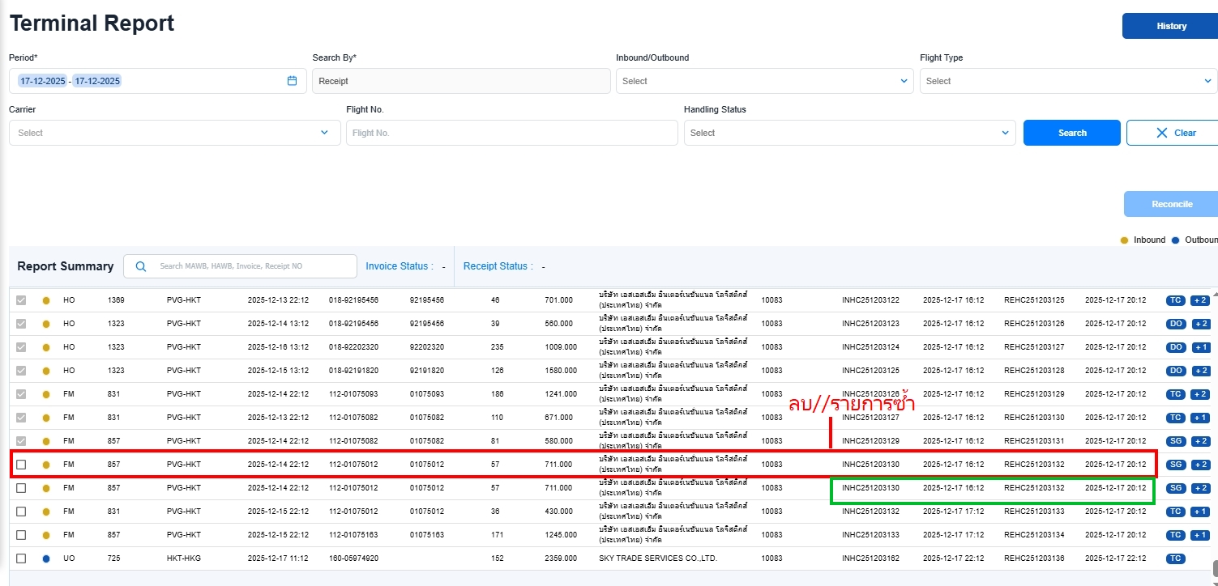Open the History page button
The width and height of the screenshot is (1218, 586).
click(1170, 26)
